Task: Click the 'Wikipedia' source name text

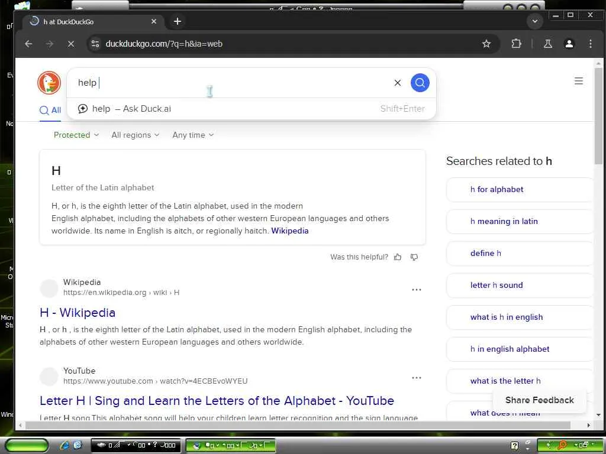Action: 82,282
